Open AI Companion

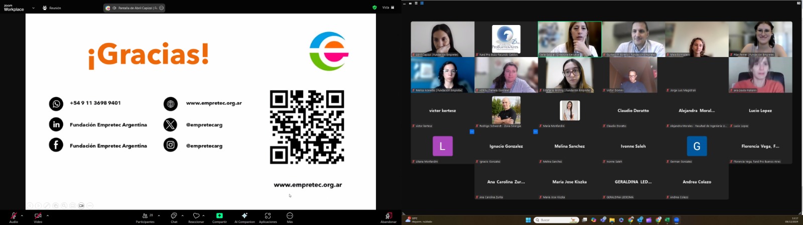pos(244,216)
